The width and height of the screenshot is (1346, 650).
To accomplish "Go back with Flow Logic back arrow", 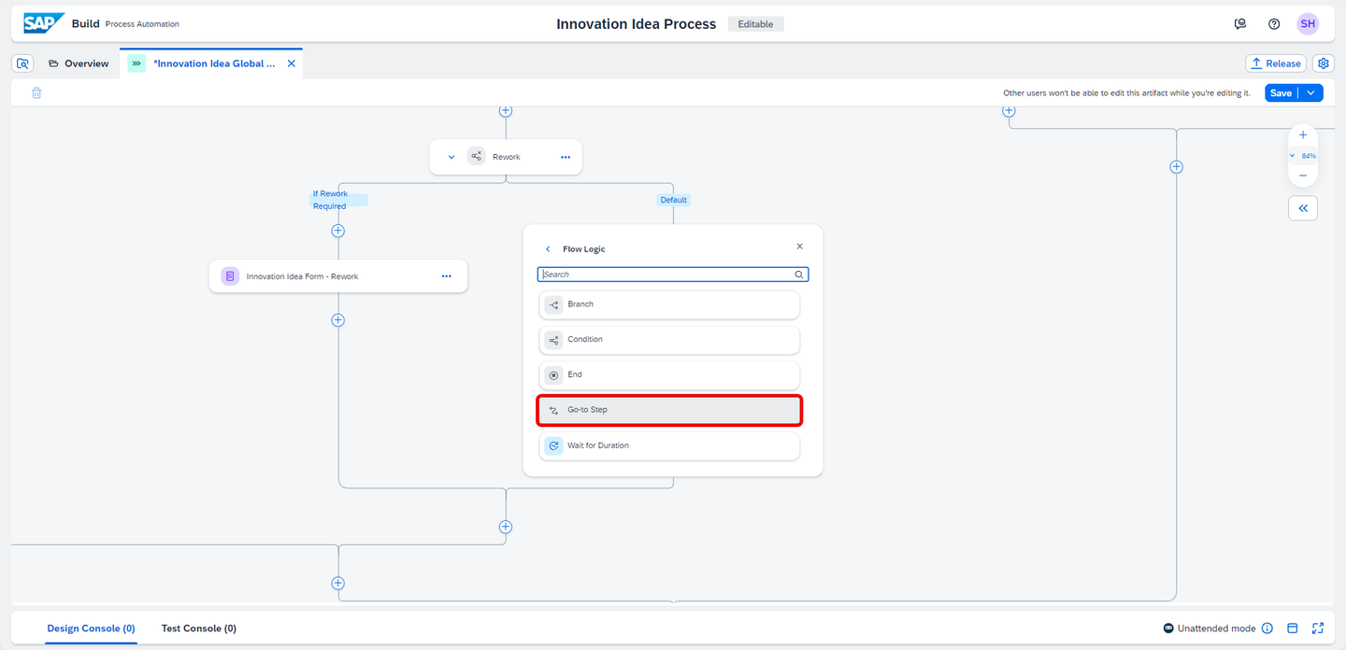I will coord(548,249).
